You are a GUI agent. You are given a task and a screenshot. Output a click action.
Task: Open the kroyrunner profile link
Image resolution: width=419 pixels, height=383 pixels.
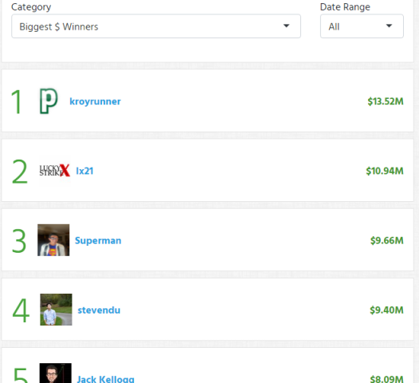click(x=95, y=101)
